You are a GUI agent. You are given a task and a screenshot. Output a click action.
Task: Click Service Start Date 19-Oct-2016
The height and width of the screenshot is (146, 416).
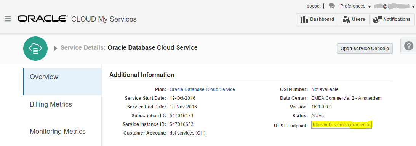(182, 98)
